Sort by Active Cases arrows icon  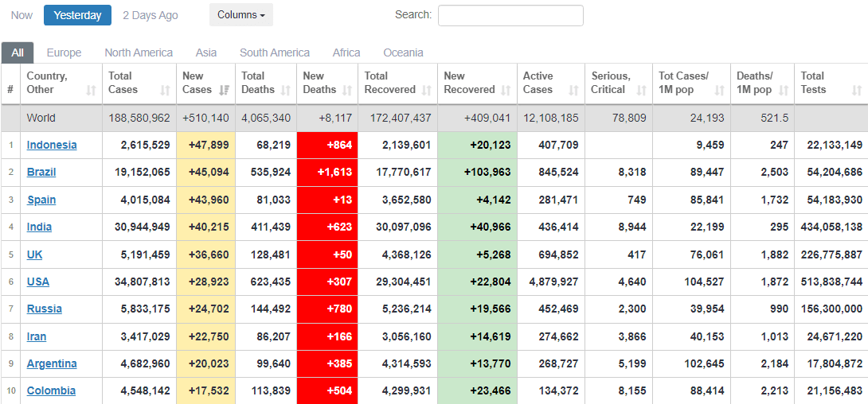point(573,90)
